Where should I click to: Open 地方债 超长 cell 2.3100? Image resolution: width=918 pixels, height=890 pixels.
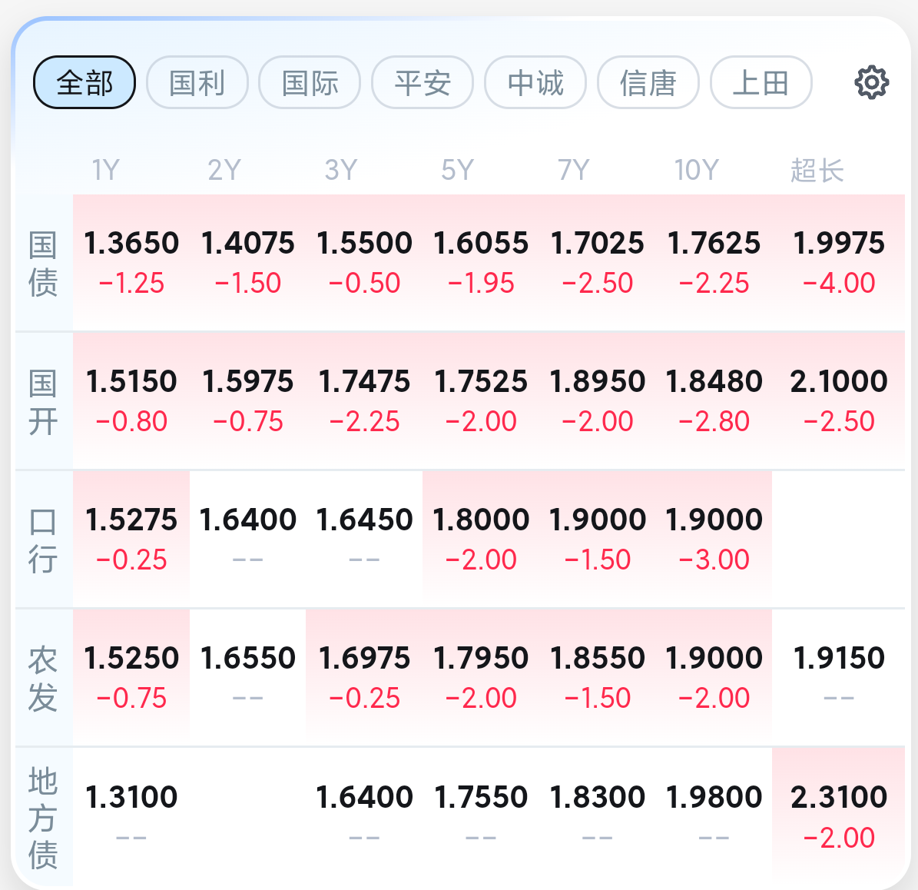click(839, 817)
